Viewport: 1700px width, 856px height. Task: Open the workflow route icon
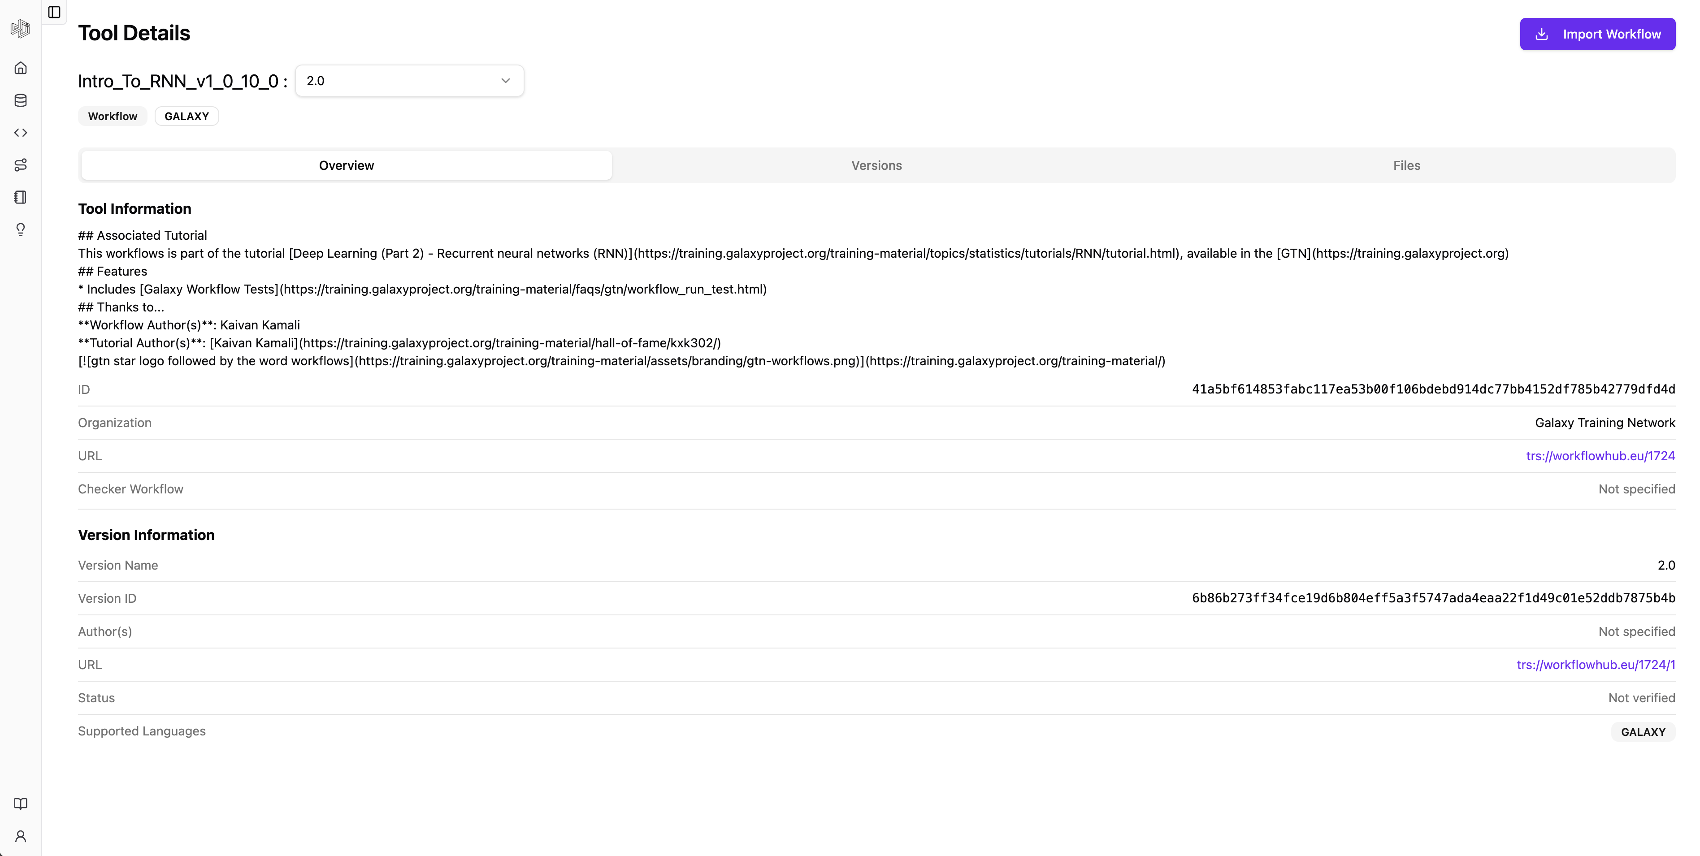click(x=21, y=165)
